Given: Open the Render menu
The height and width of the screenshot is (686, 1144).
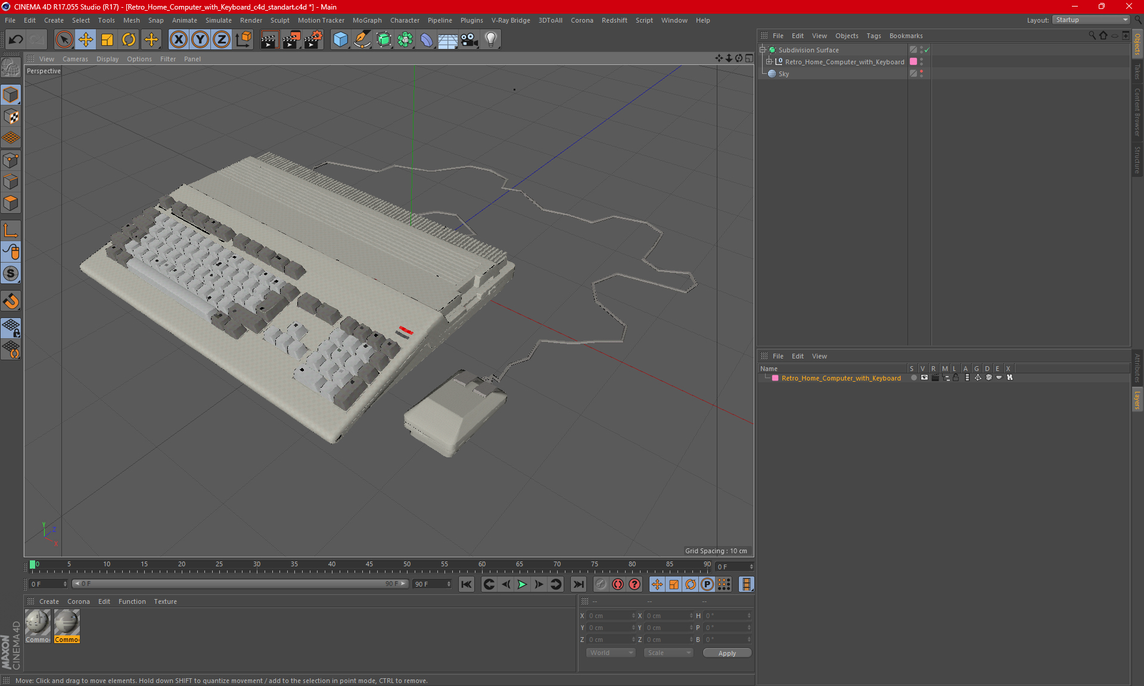Looking at the screenshot, I should point(251,20).
